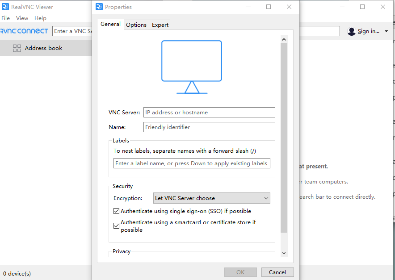Click the Sign in link
Image resolution: width=395 pixels, height=280 pixels.
pos(368,31)
